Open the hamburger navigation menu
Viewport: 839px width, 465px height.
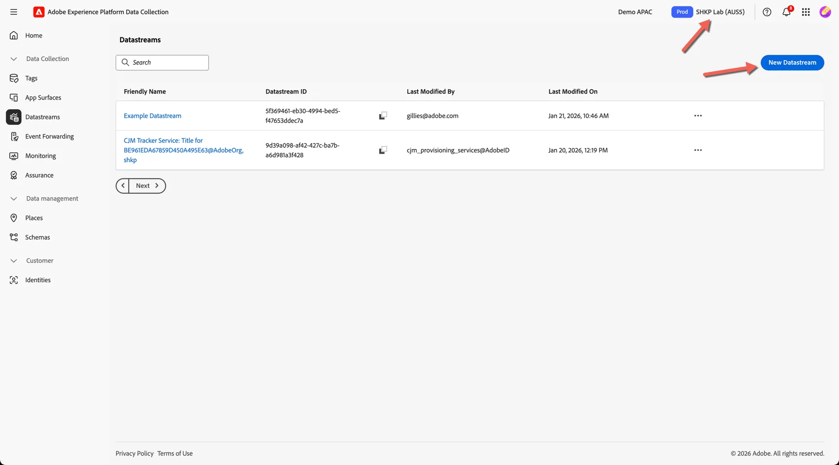point(14,12)
